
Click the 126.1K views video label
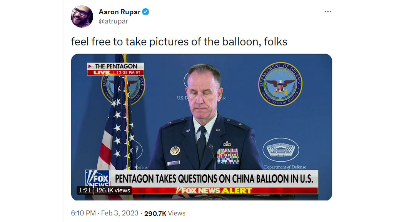(113, 190)
